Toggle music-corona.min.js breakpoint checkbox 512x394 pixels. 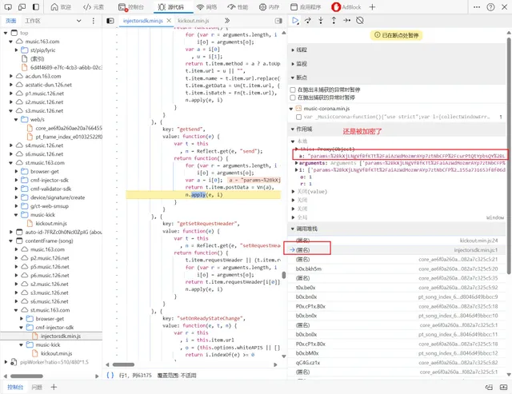(x=298, y=117)
